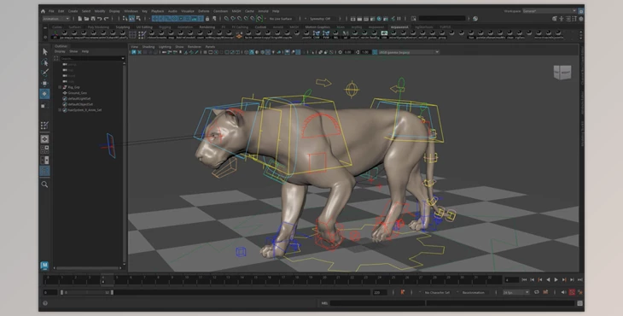
Task: Click the shelf options gear icon
Action: point(45,37)
